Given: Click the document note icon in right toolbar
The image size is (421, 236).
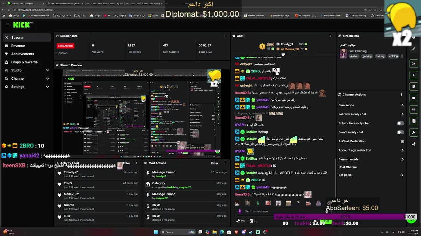Looking at the screenshot, I should 414,87.
